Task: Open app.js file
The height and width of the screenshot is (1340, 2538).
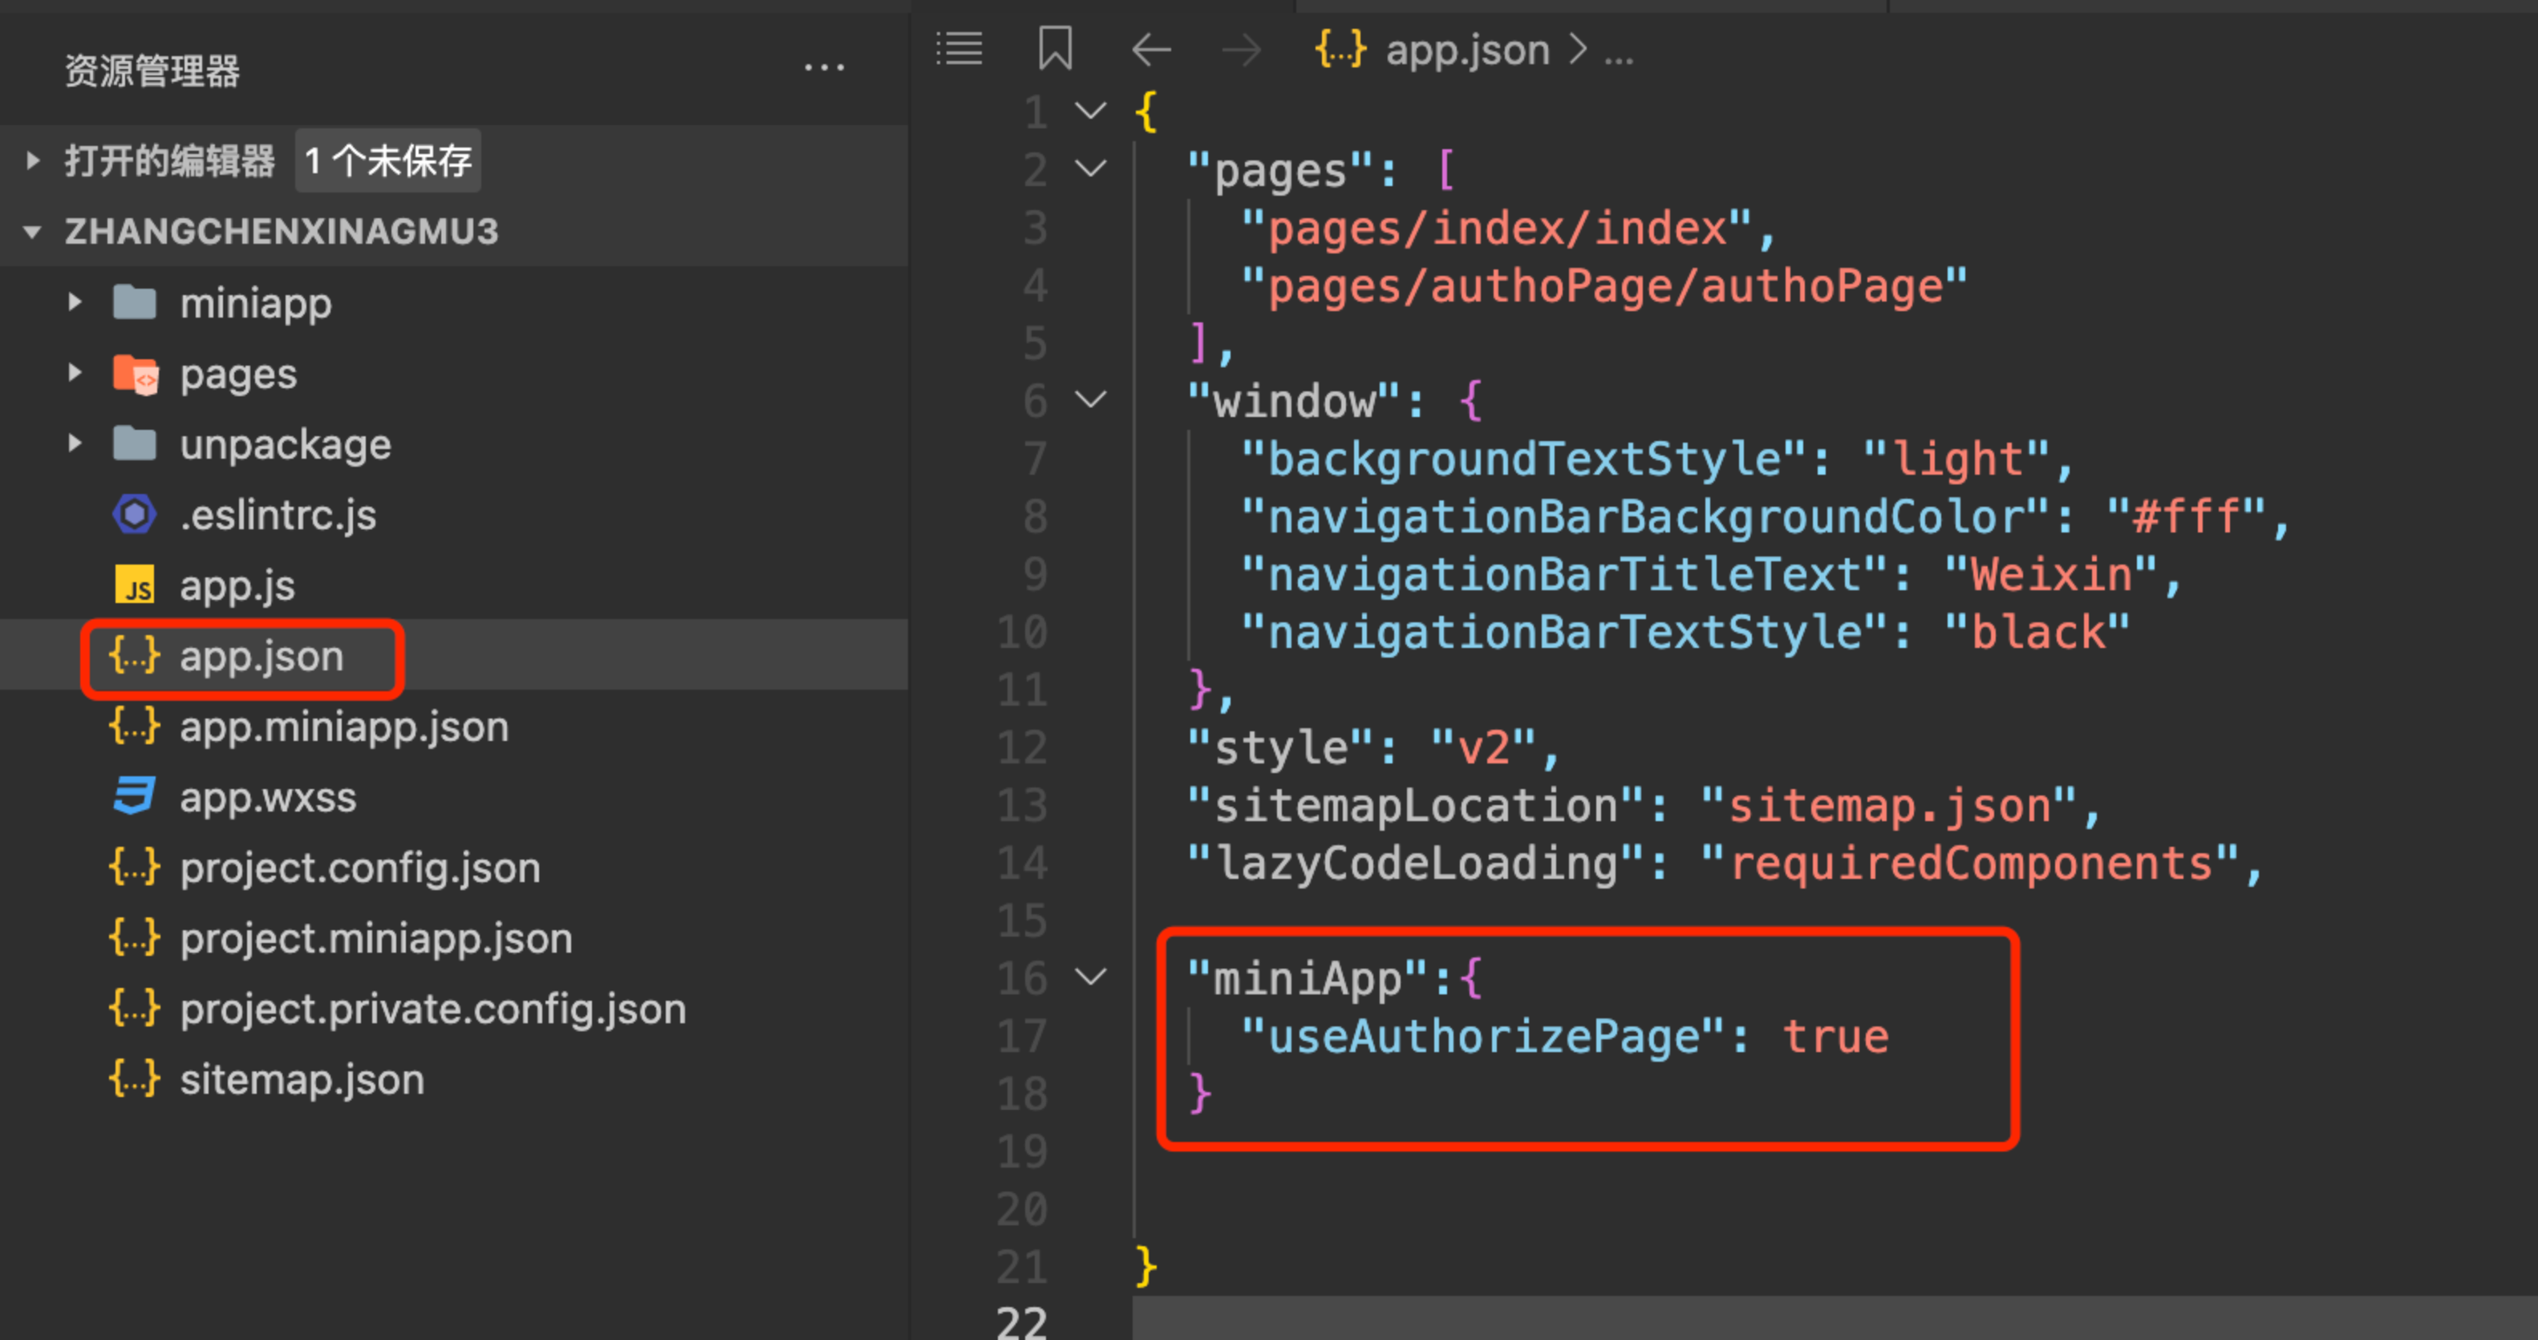Action: pos(237,586)
